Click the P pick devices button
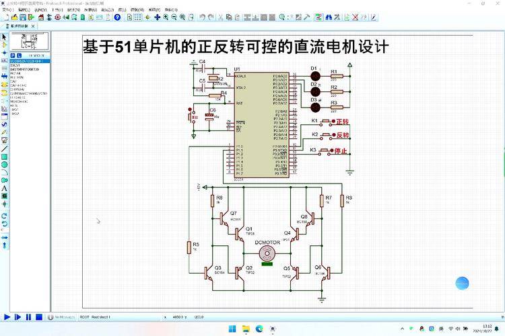Image resolution: width=505 pixels, height=336 pixels. pos(13,55)
